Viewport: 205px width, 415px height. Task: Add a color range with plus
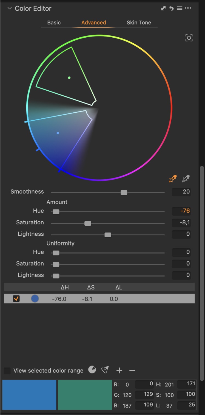click(119, 371)
